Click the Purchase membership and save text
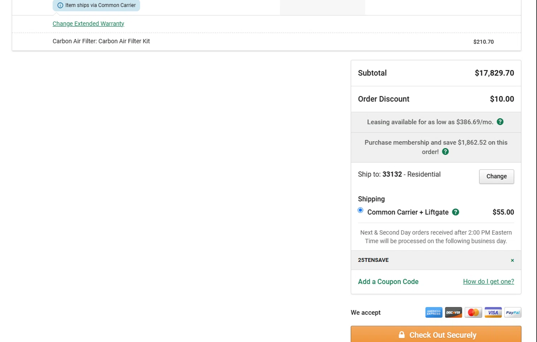 [436, 147]
